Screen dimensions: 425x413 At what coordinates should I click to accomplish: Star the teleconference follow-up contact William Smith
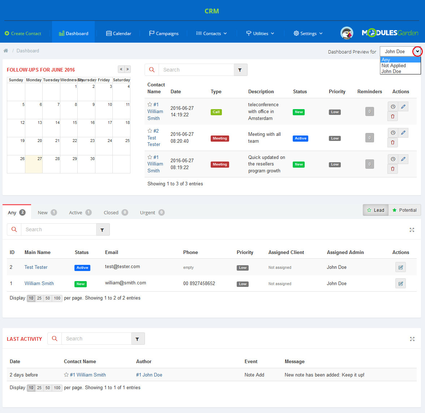point(150,104)
